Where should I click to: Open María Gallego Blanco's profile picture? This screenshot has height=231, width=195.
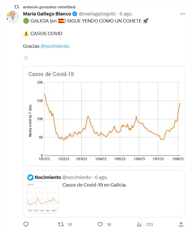tap(13, 17)
